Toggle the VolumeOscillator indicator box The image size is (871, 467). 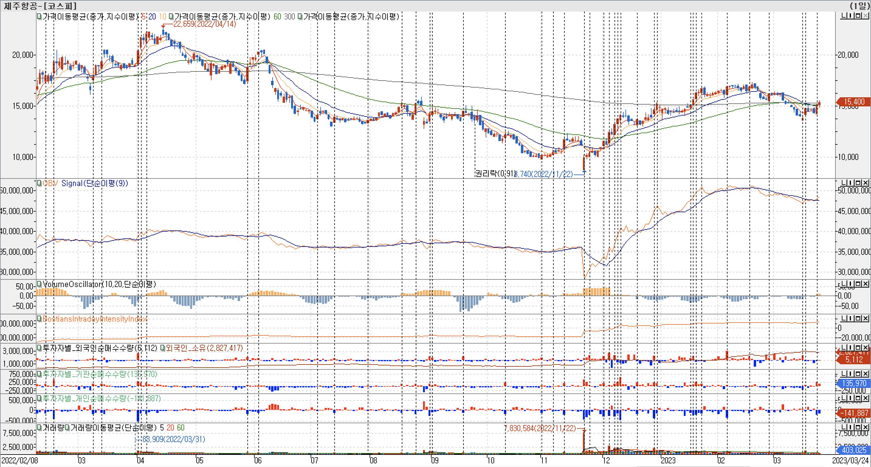pos(39,284)
